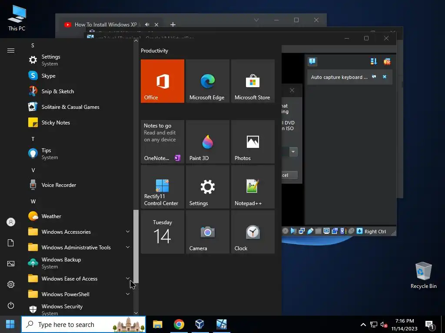Open Google Chrome from taskbar
The width and height of the screenshot is (445, 333).
[179, 324]
